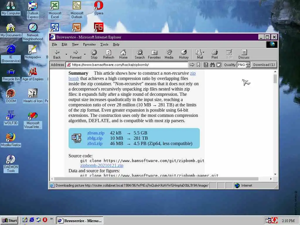Screen dimensions: 300x225
Task: Click the bookmark icon in address bar
Action: 198,65
